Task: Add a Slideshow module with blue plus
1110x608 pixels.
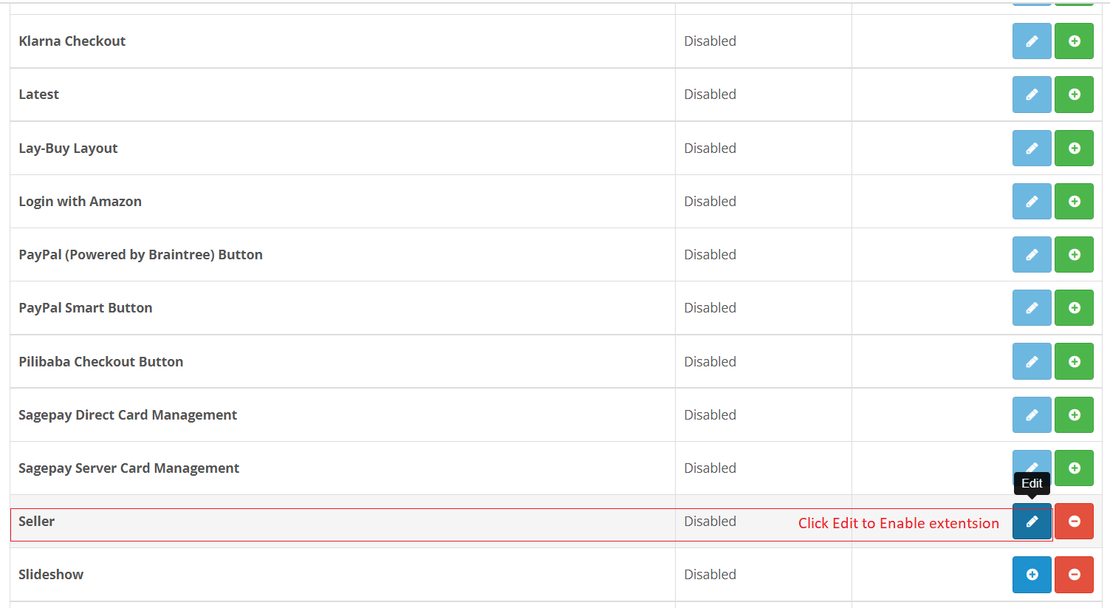Action: (x=1032, y=574)
